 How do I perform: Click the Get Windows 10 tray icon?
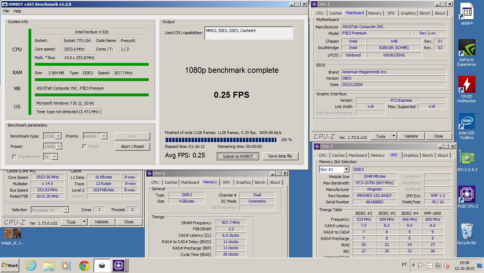tap(430, 265)
